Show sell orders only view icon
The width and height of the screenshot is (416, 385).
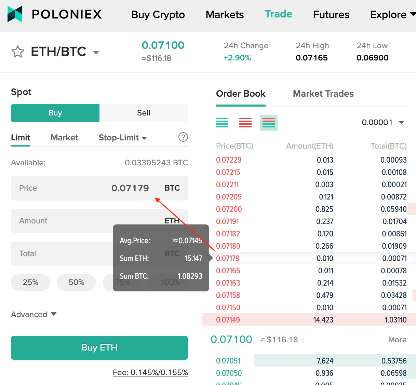pos(245,123)
